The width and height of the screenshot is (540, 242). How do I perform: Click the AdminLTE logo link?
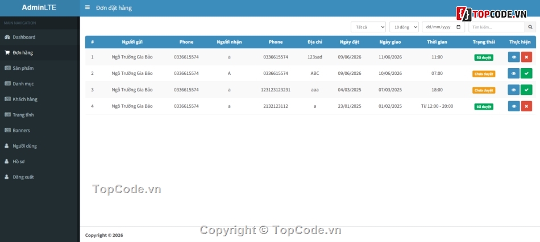coord(39,7)
